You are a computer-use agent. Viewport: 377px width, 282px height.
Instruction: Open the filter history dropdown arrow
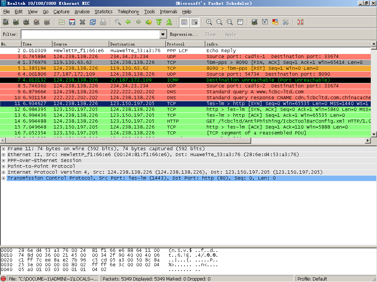[163, 34]
